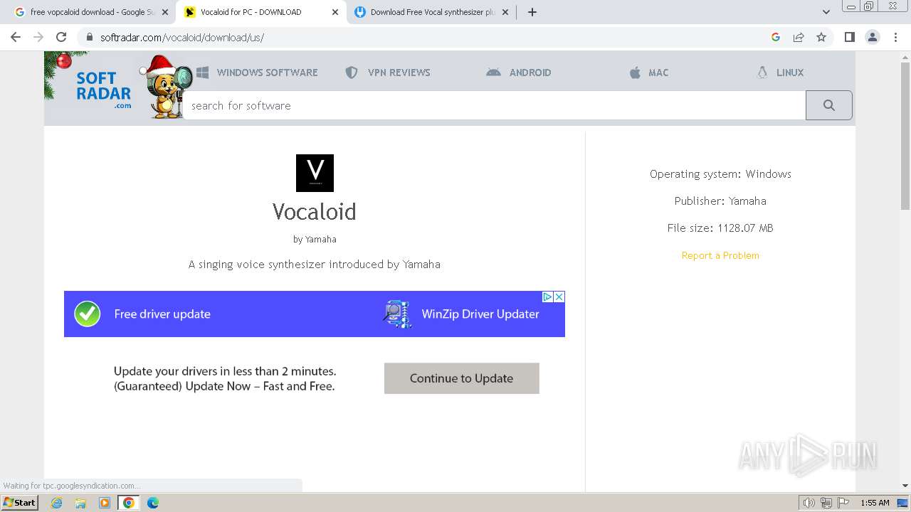Click the address bar URL
The image size is (911, 512).
coord(182,37)
